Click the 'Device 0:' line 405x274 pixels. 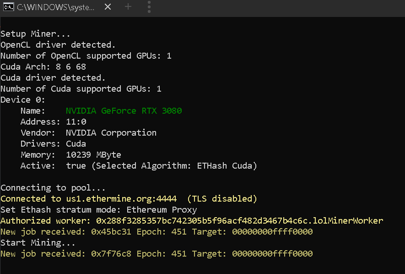coord(23,100)
